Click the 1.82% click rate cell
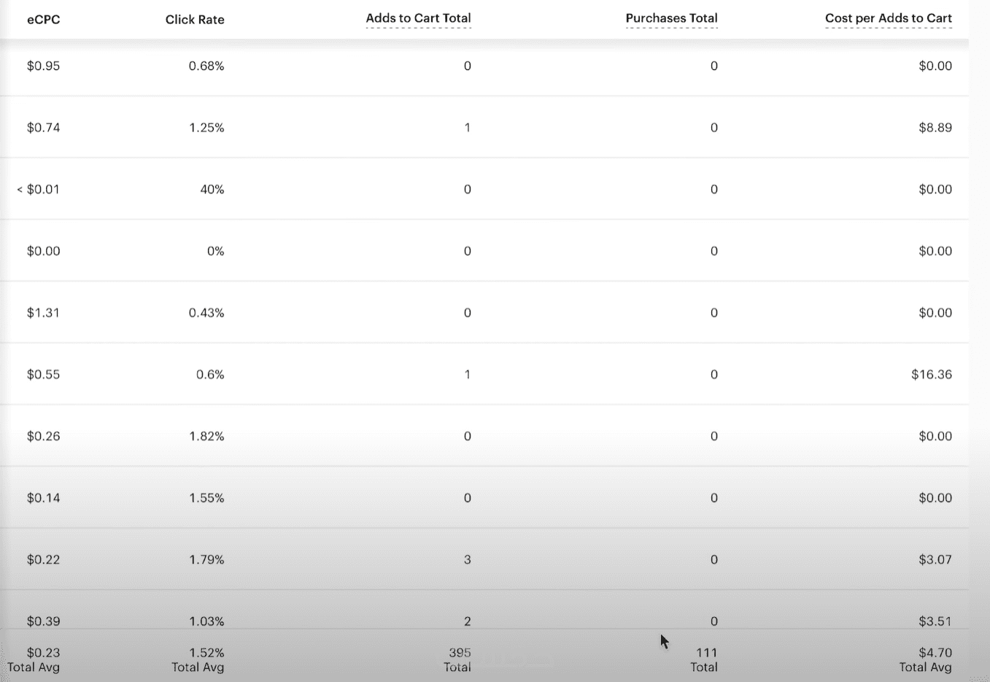Image resolution: width=990 pixels, height=682 pixels. tap(206, 436)
